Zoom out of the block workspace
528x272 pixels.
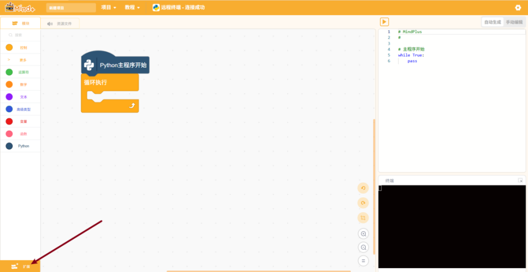[363, 247]
